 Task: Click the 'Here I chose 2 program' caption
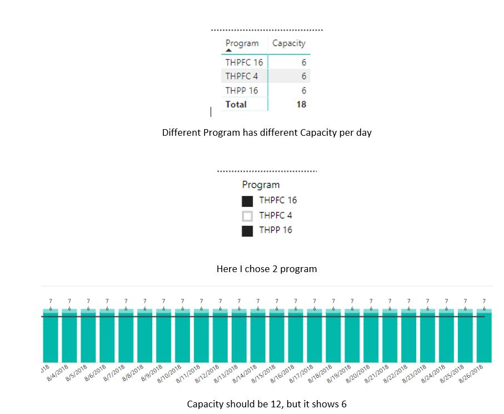click(267, 269)
